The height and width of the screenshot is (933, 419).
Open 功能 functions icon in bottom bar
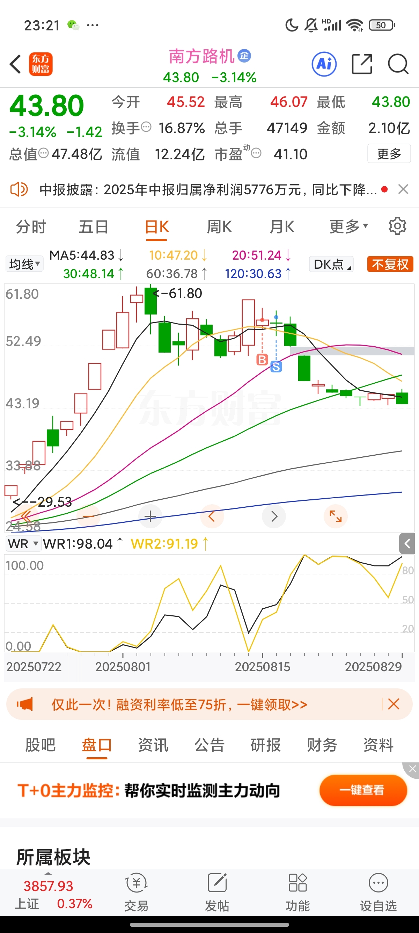point(298,892)
